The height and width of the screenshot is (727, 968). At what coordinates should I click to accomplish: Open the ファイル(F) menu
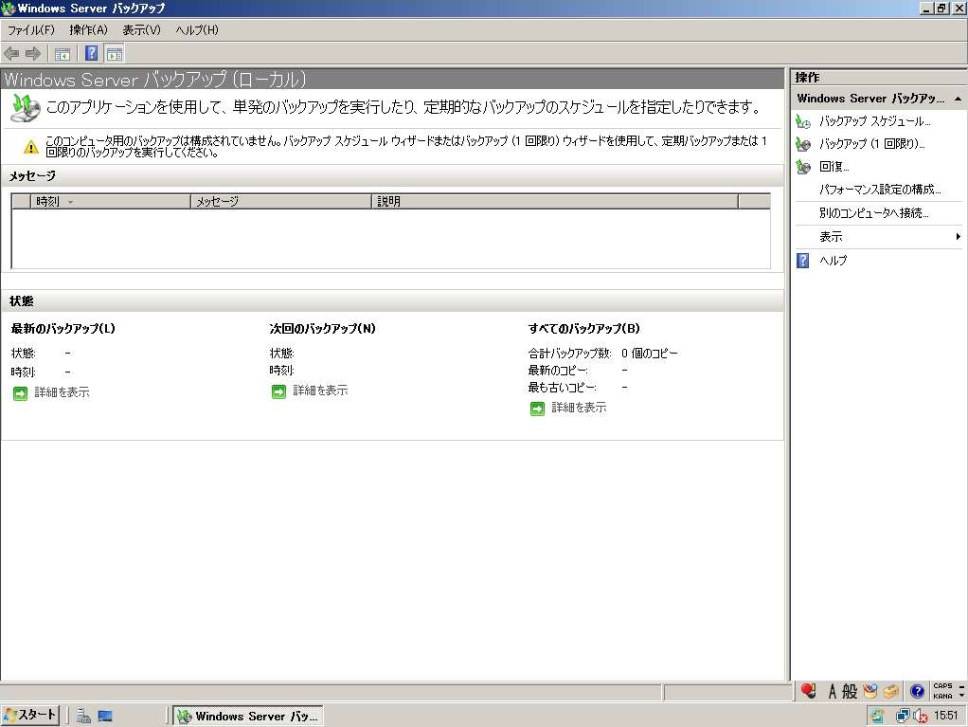pyautogui.click(x=31, y=29)
